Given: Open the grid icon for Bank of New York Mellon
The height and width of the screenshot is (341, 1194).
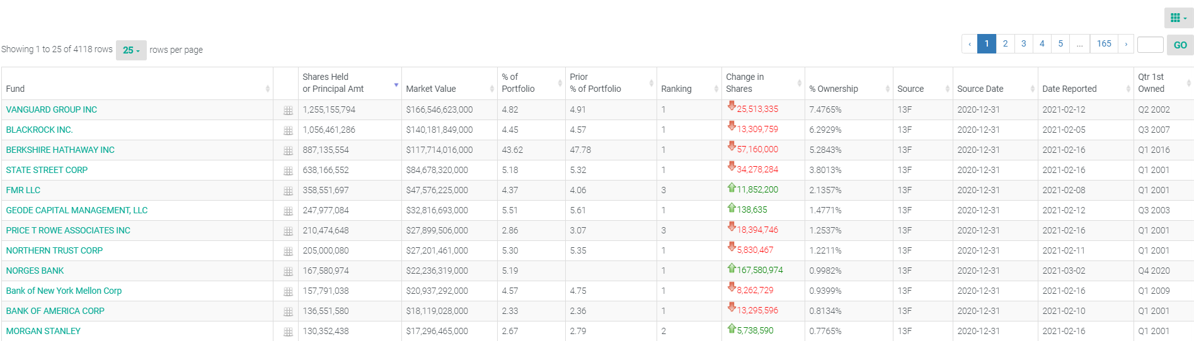Looking at the screenshot, I should (288, 292).
